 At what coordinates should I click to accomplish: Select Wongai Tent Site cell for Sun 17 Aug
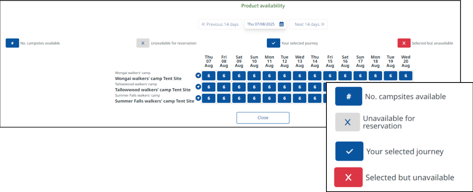click(360, 75)
